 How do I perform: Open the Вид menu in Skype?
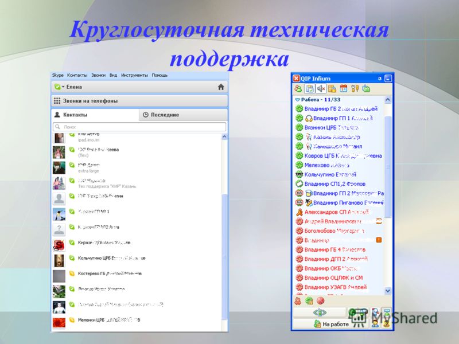[x=113, y=75]
